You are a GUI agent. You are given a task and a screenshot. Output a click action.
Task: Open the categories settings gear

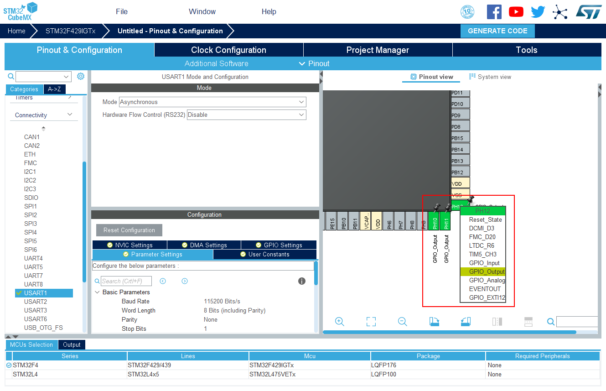click(81, 76)
